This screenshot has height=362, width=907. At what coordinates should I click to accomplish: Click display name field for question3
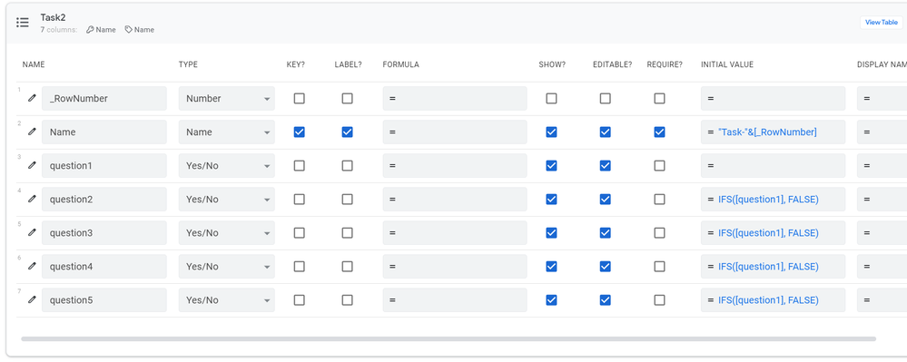(x=882, y=232)
